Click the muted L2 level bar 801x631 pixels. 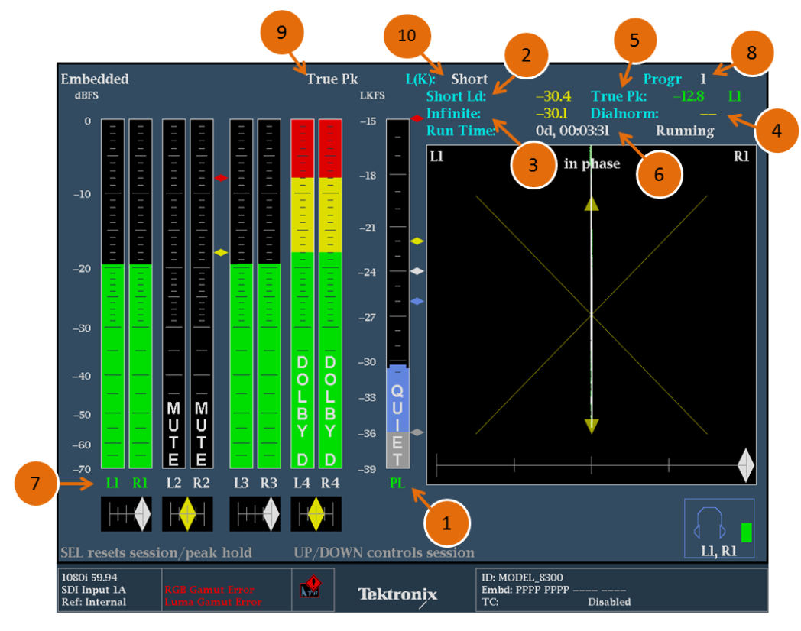click(173, 293)
